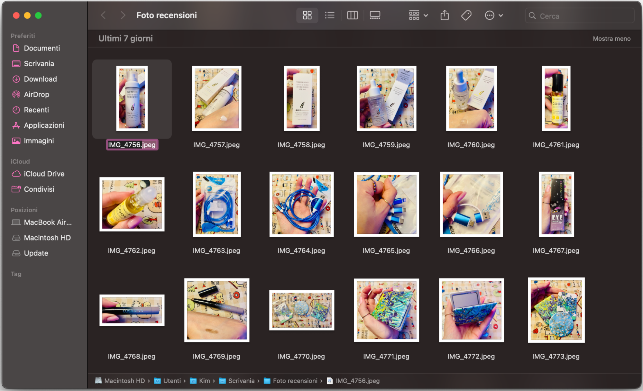Switch to column view
This screenshot has height=391, width=643.
(352, 15)
